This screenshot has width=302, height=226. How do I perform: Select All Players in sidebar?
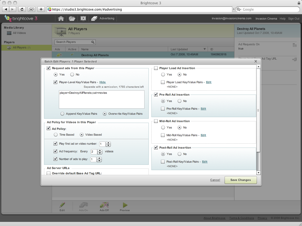click(x=27, y=47)
